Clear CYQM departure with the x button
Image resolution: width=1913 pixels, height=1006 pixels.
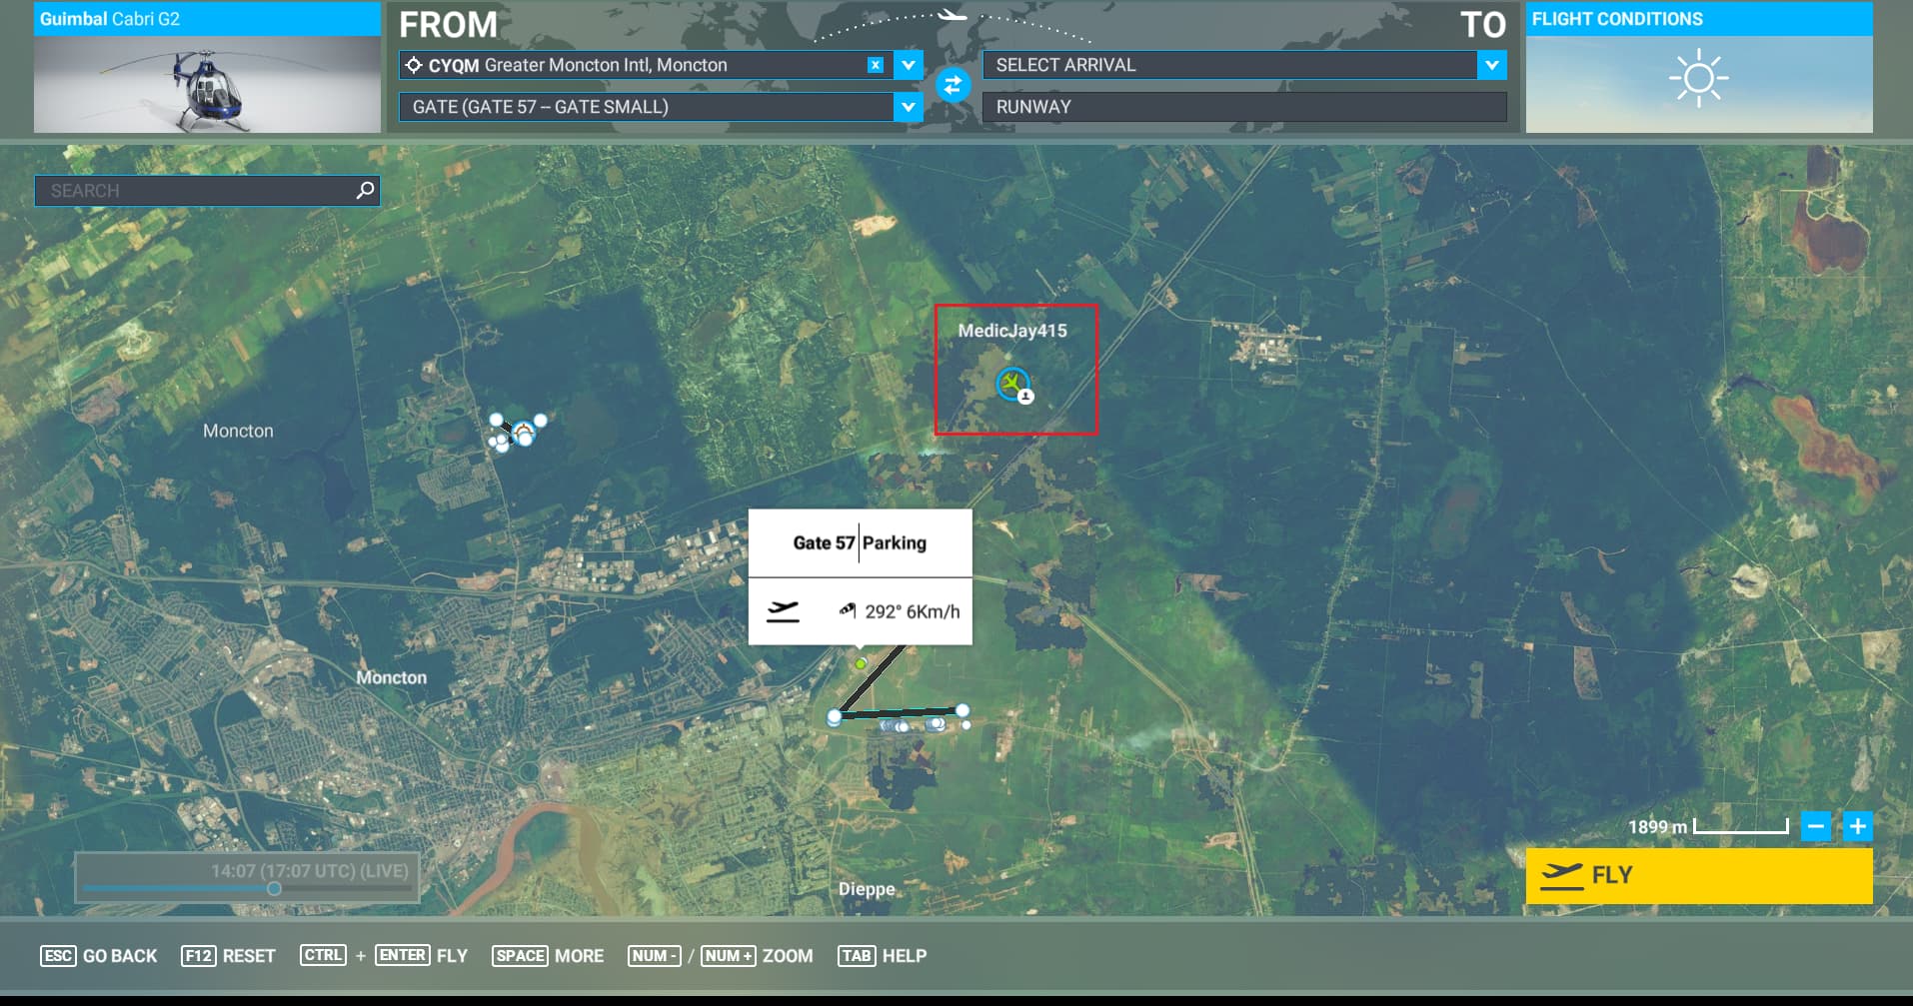[x=877, y=65]
